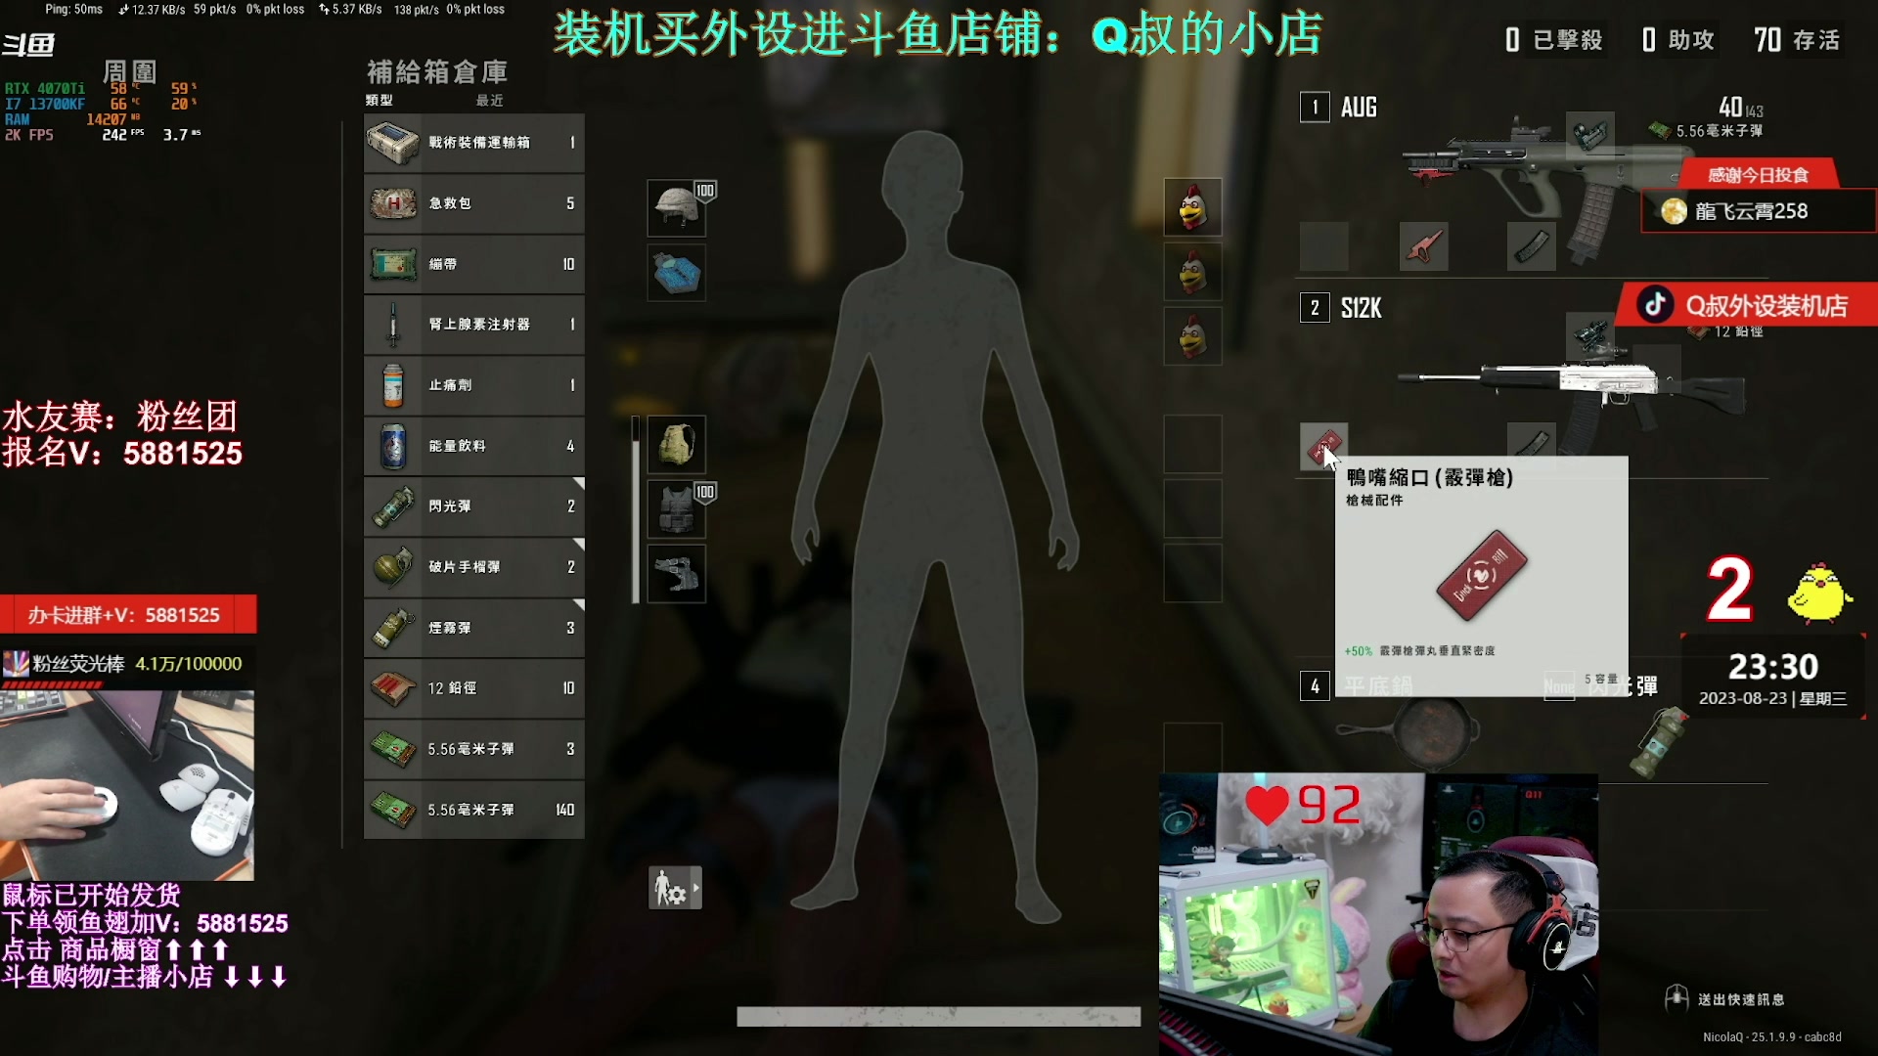Image resolution: width=1878 pixels, height=1056 pixels.
Task: Click the loading bar at bottom center
Action: point(939,1017)
